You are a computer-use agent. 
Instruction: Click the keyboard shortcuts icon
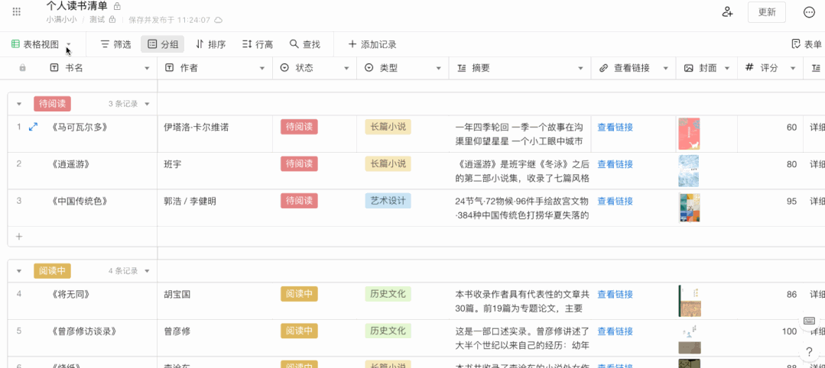click(x=809, y=321)
